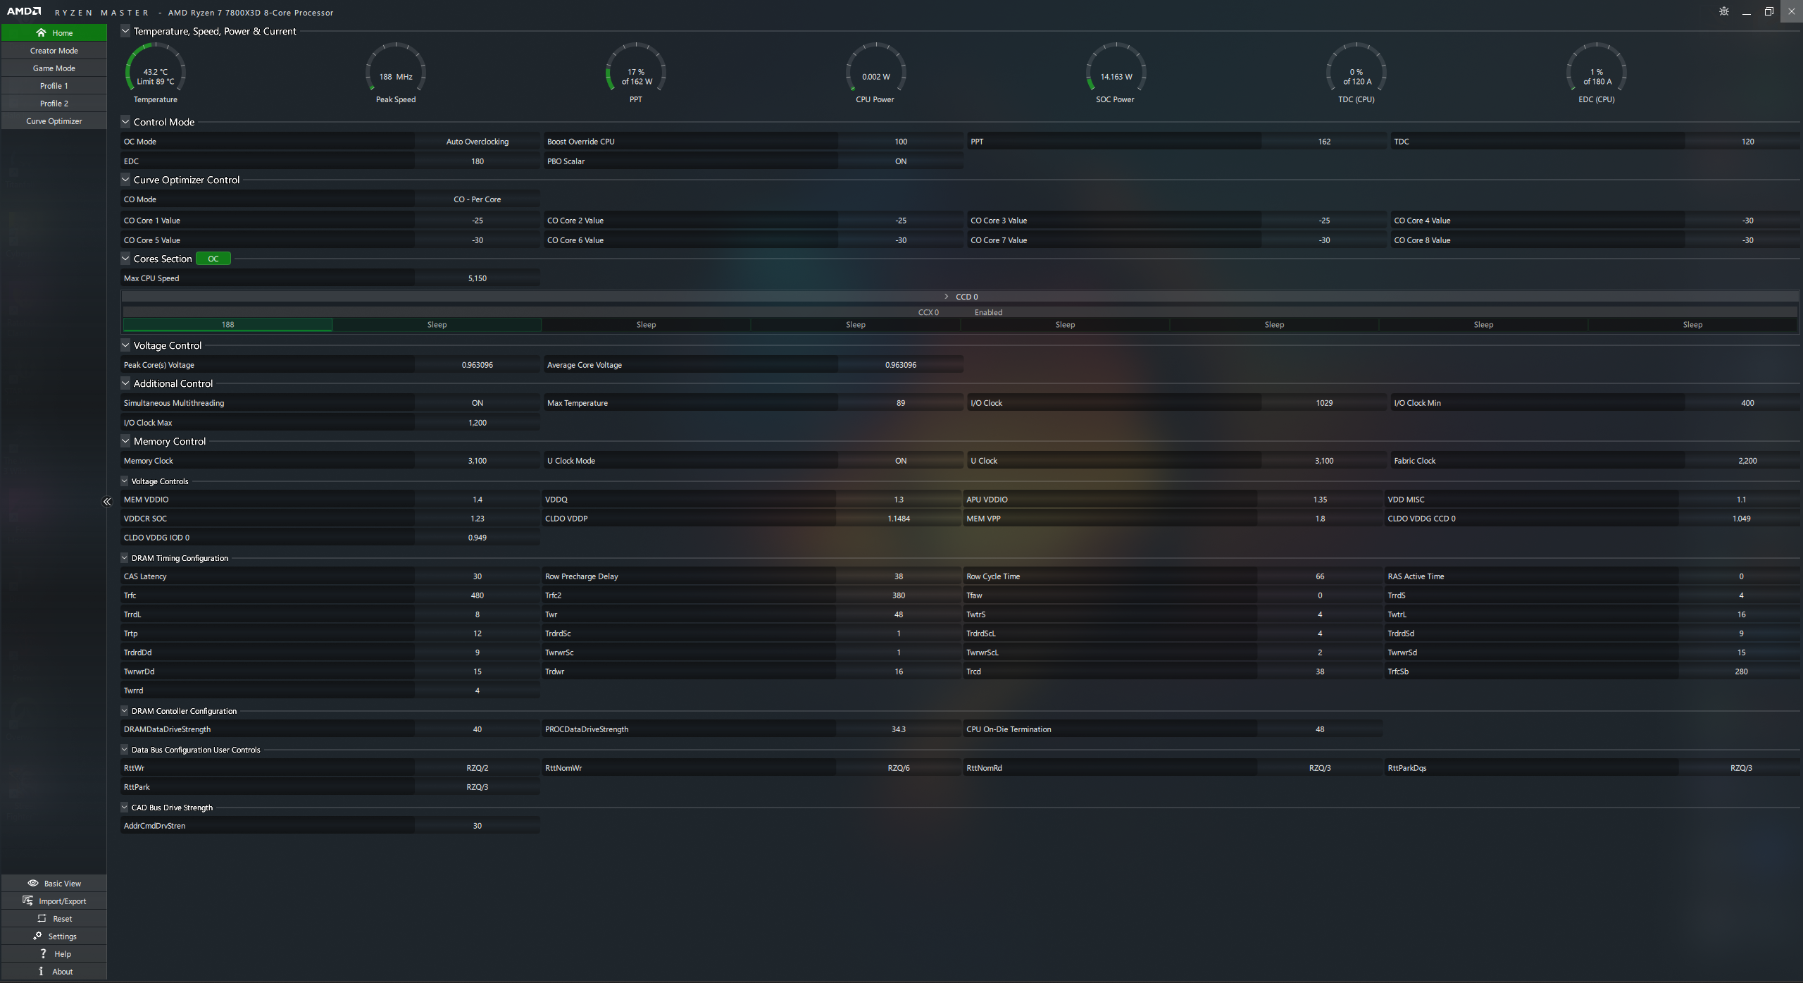Click Fabric Clock value 2,200
The height and width of the screenshot is (983, 1803).
[1747, 461]
